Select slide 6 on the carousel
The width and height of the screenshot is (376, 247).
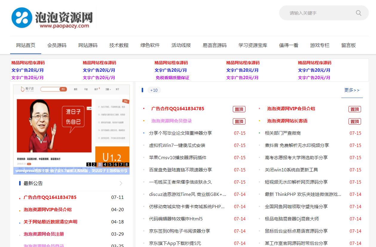[116, 164]
